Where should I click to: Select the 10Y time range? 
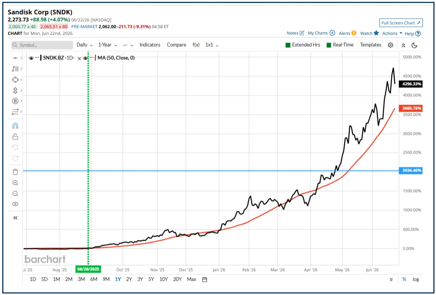pos(163,279)
